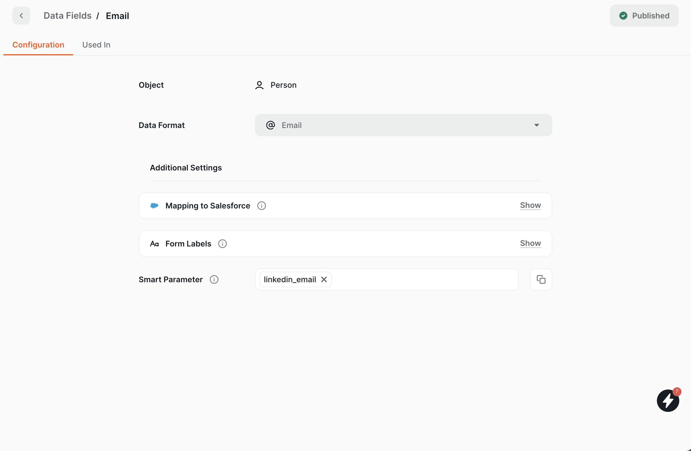Screen dimensions: 691x451
Task: Open info for Smart Parameter
Action: coord(214,279)
